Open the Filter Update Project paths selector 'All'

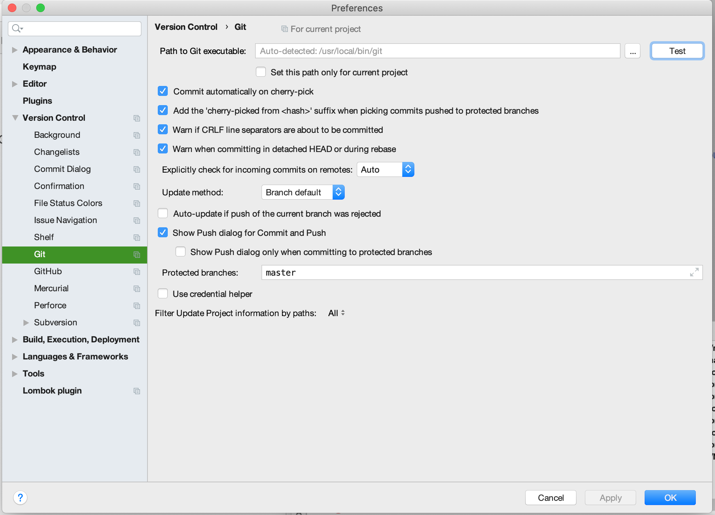(x=337, y=313)
